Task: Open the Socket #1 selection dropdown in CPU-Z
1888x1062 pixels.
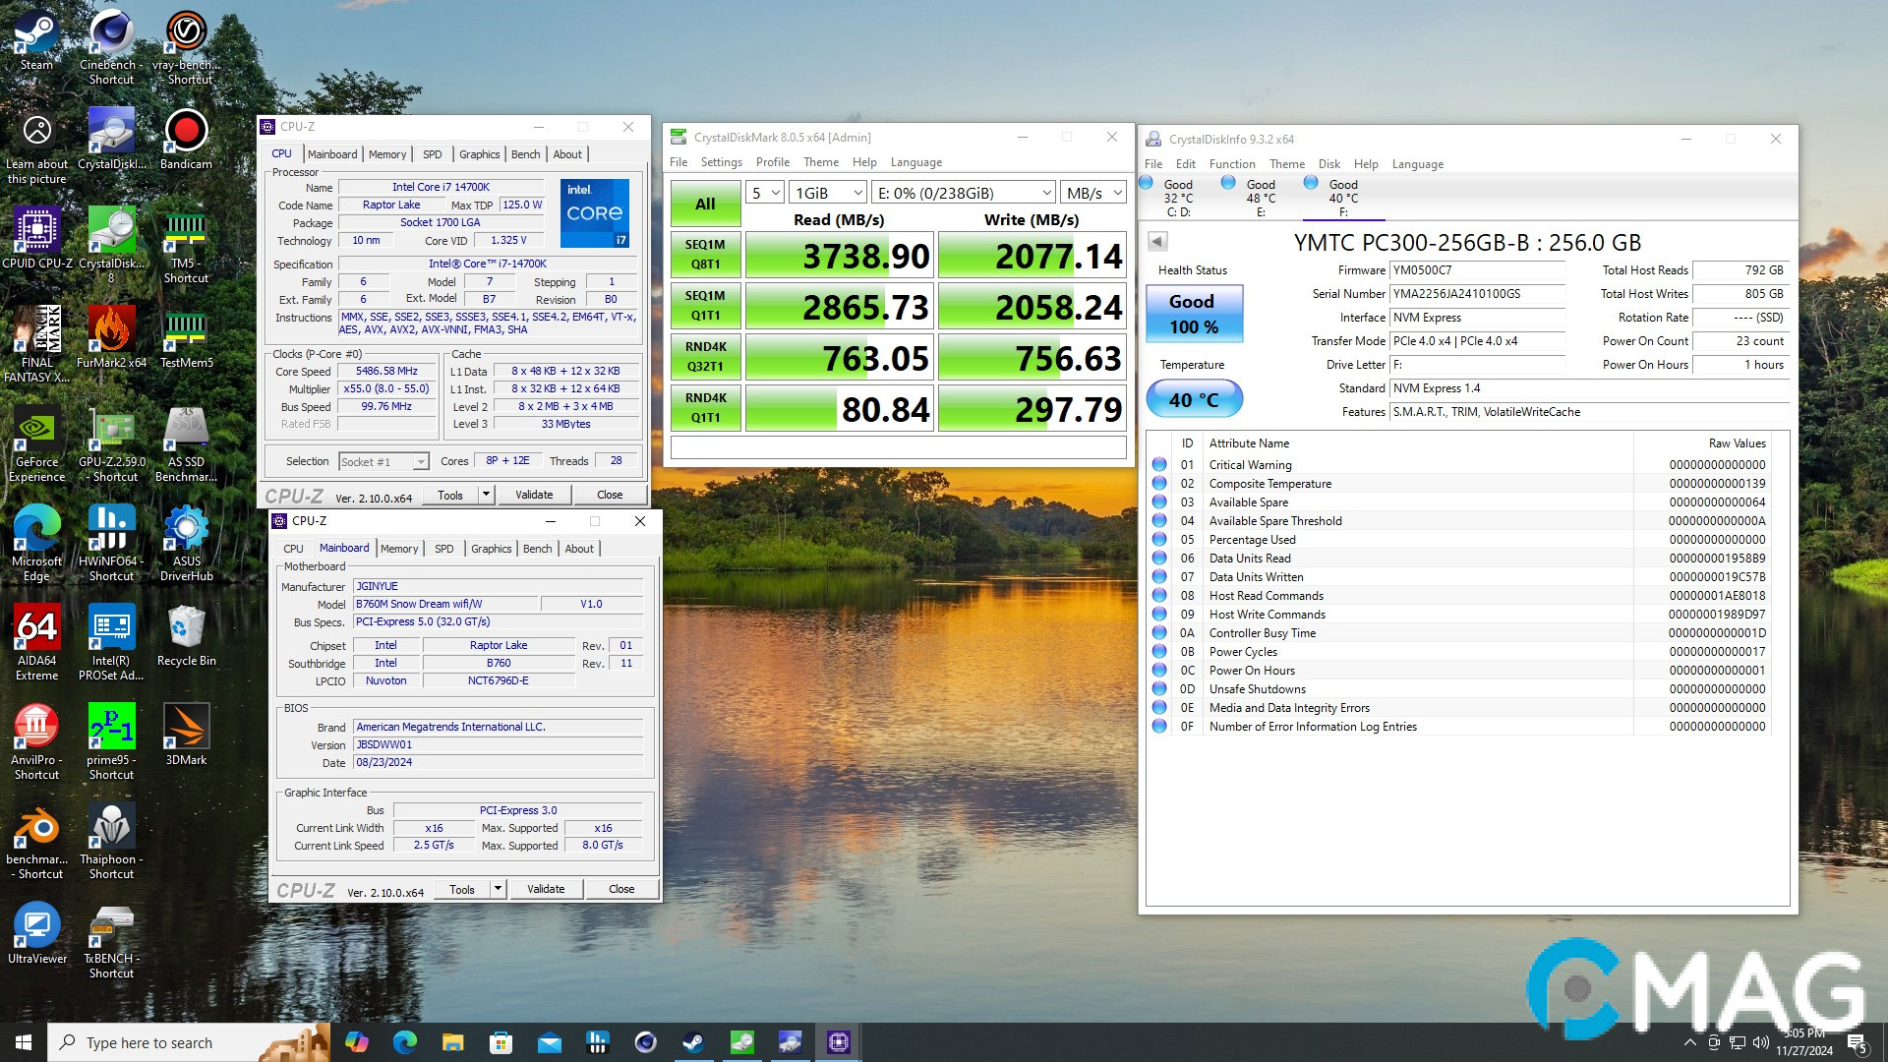Action: point(422,461)
